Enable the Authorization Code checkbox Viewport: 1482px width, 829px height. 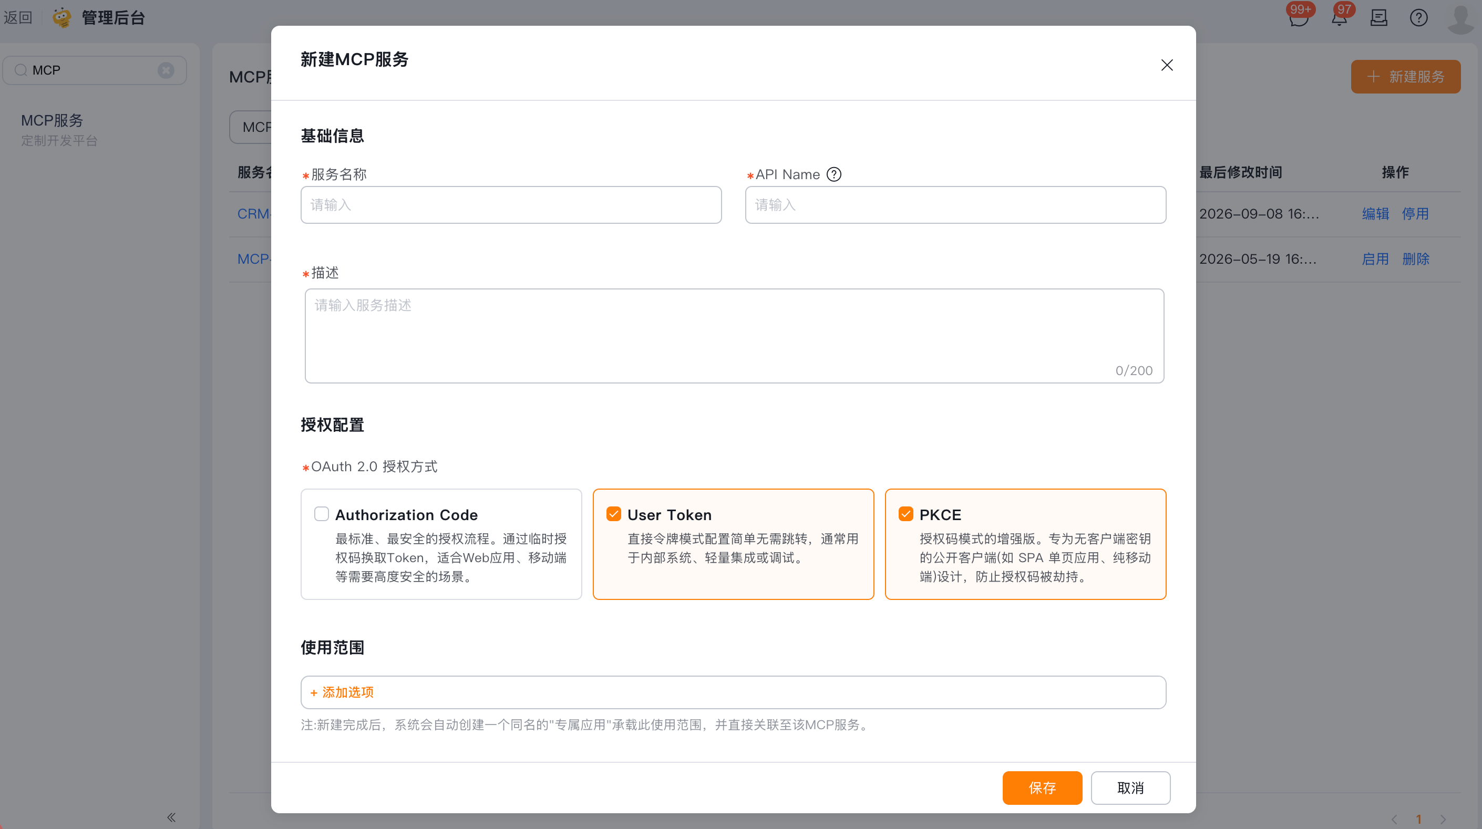(321, 514)
